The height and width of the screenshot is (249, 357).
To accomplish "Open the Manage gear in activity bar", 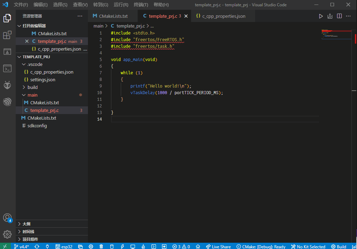I will [x=7, y=234].
